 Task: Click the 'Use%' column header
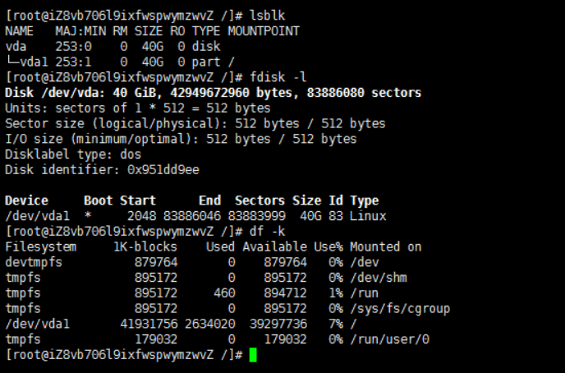point(328,246)
